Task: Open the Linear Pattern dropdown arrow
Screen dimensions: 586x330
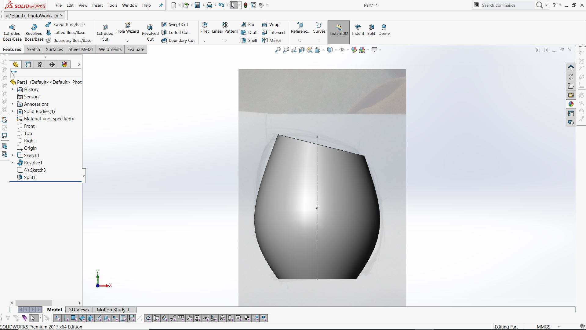Action: tap(225, 41)
